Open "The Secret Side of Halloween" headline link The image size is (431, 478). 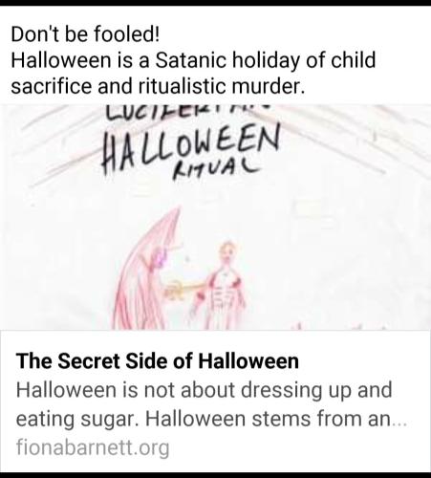pos(158,361)
